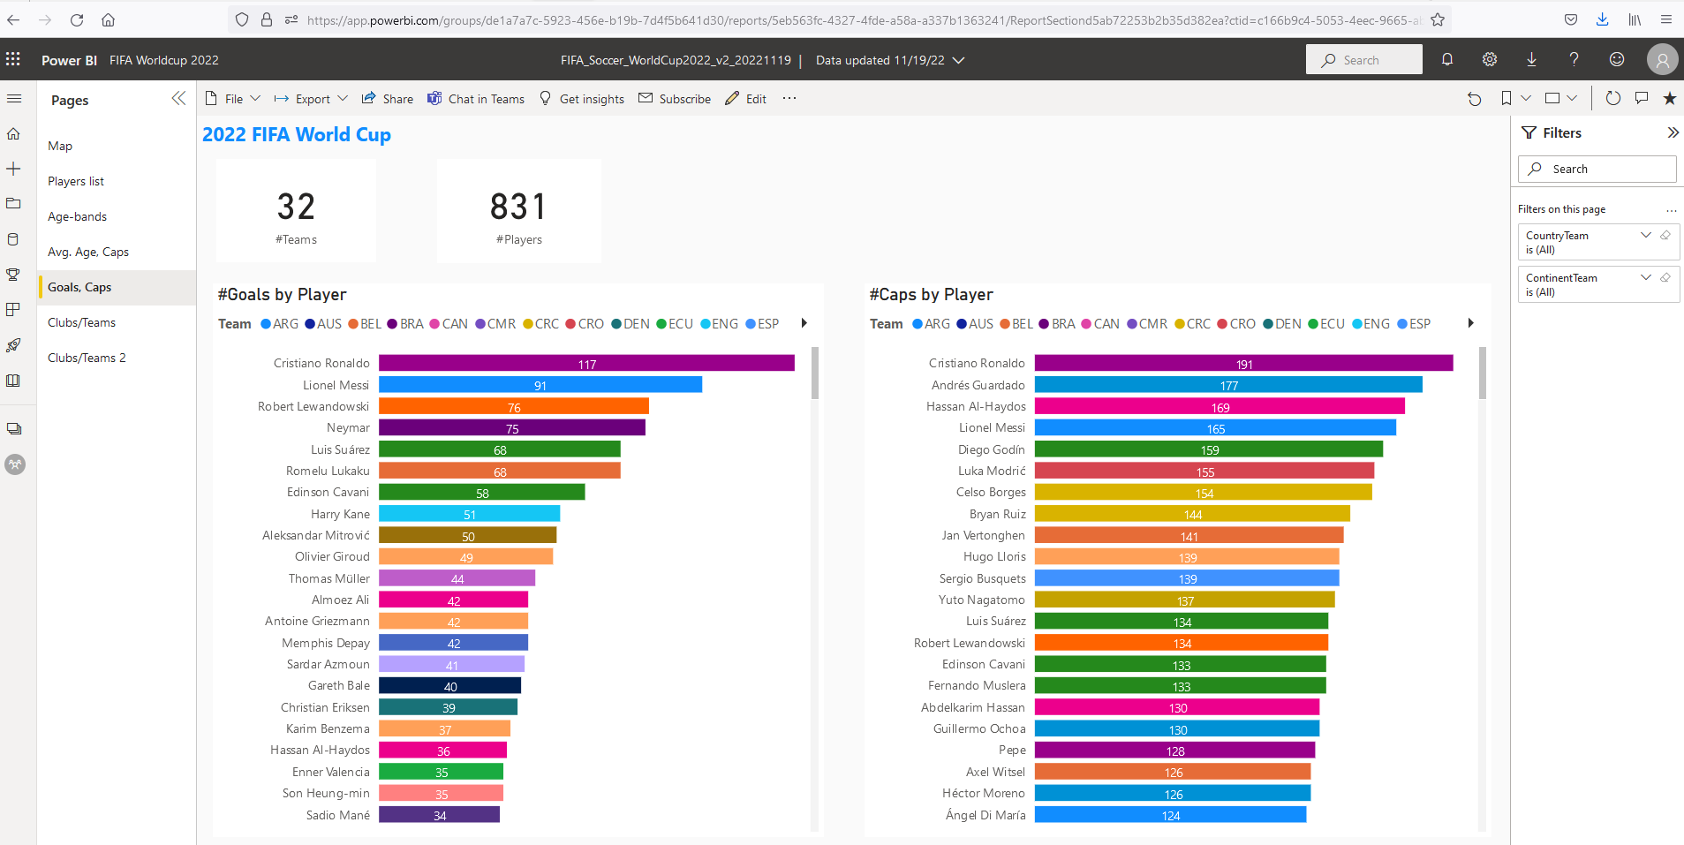The height and width of the screenshot is (845, 1684).
Task: Click the Power BI header search box
Action: click(x=1364, y=60)
